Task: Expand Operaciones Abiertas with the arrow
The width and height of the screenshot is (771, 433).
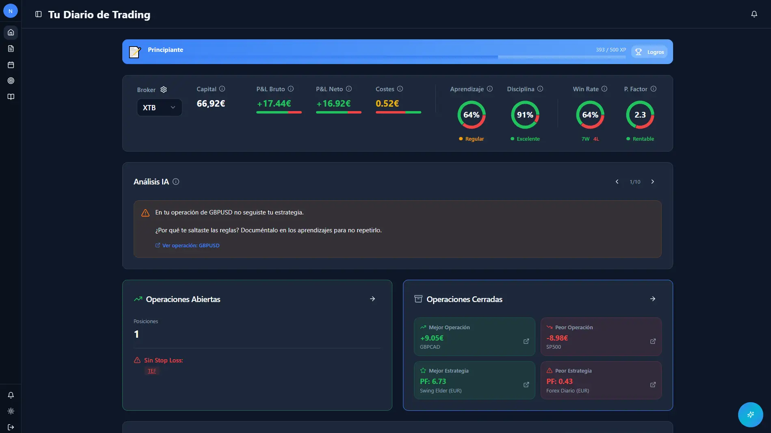Action: pyautogui.click(x=373, y=299)
